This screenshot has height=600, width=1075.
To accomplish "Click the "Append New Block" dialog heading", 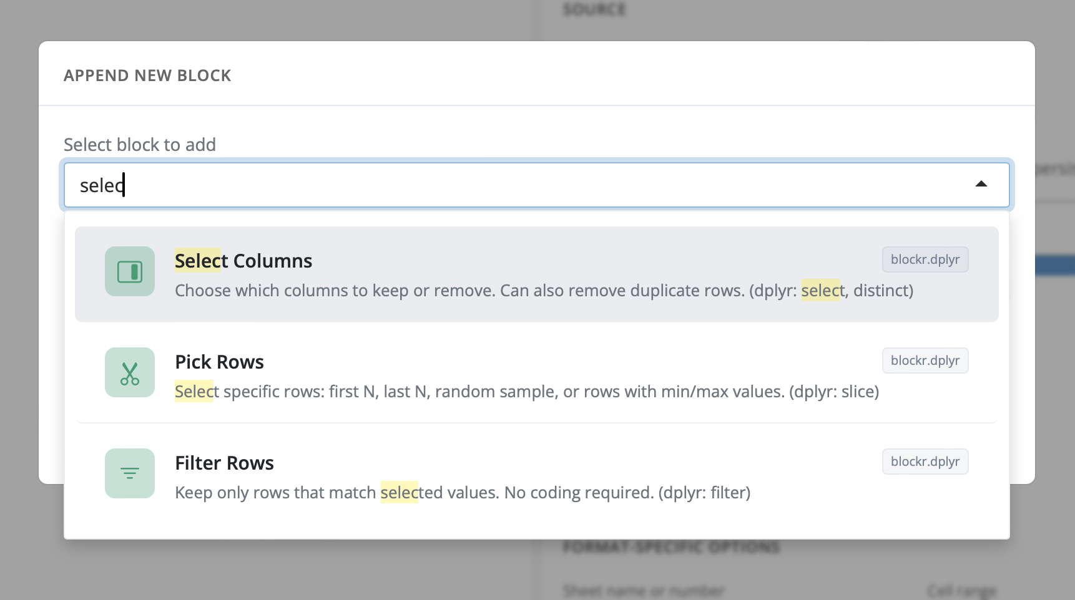I will (x=147, y=75).
